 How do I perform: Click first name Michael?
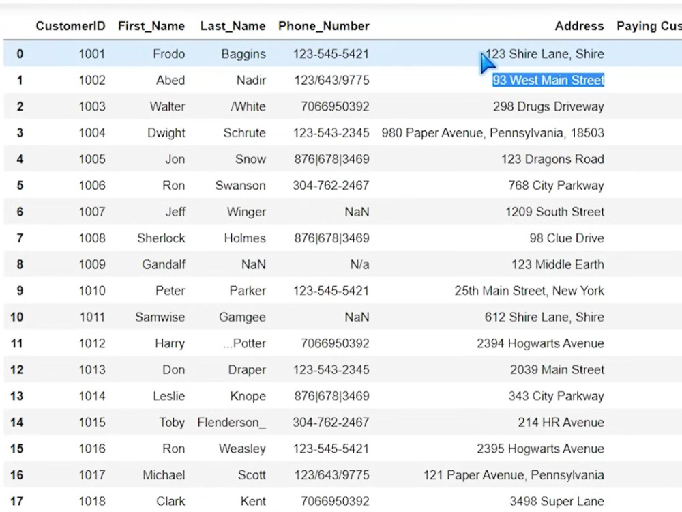164,475
